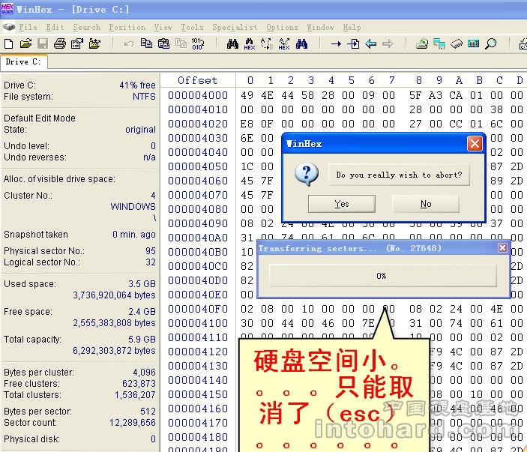Select the Drive C: tab

[x=24, y=62]
